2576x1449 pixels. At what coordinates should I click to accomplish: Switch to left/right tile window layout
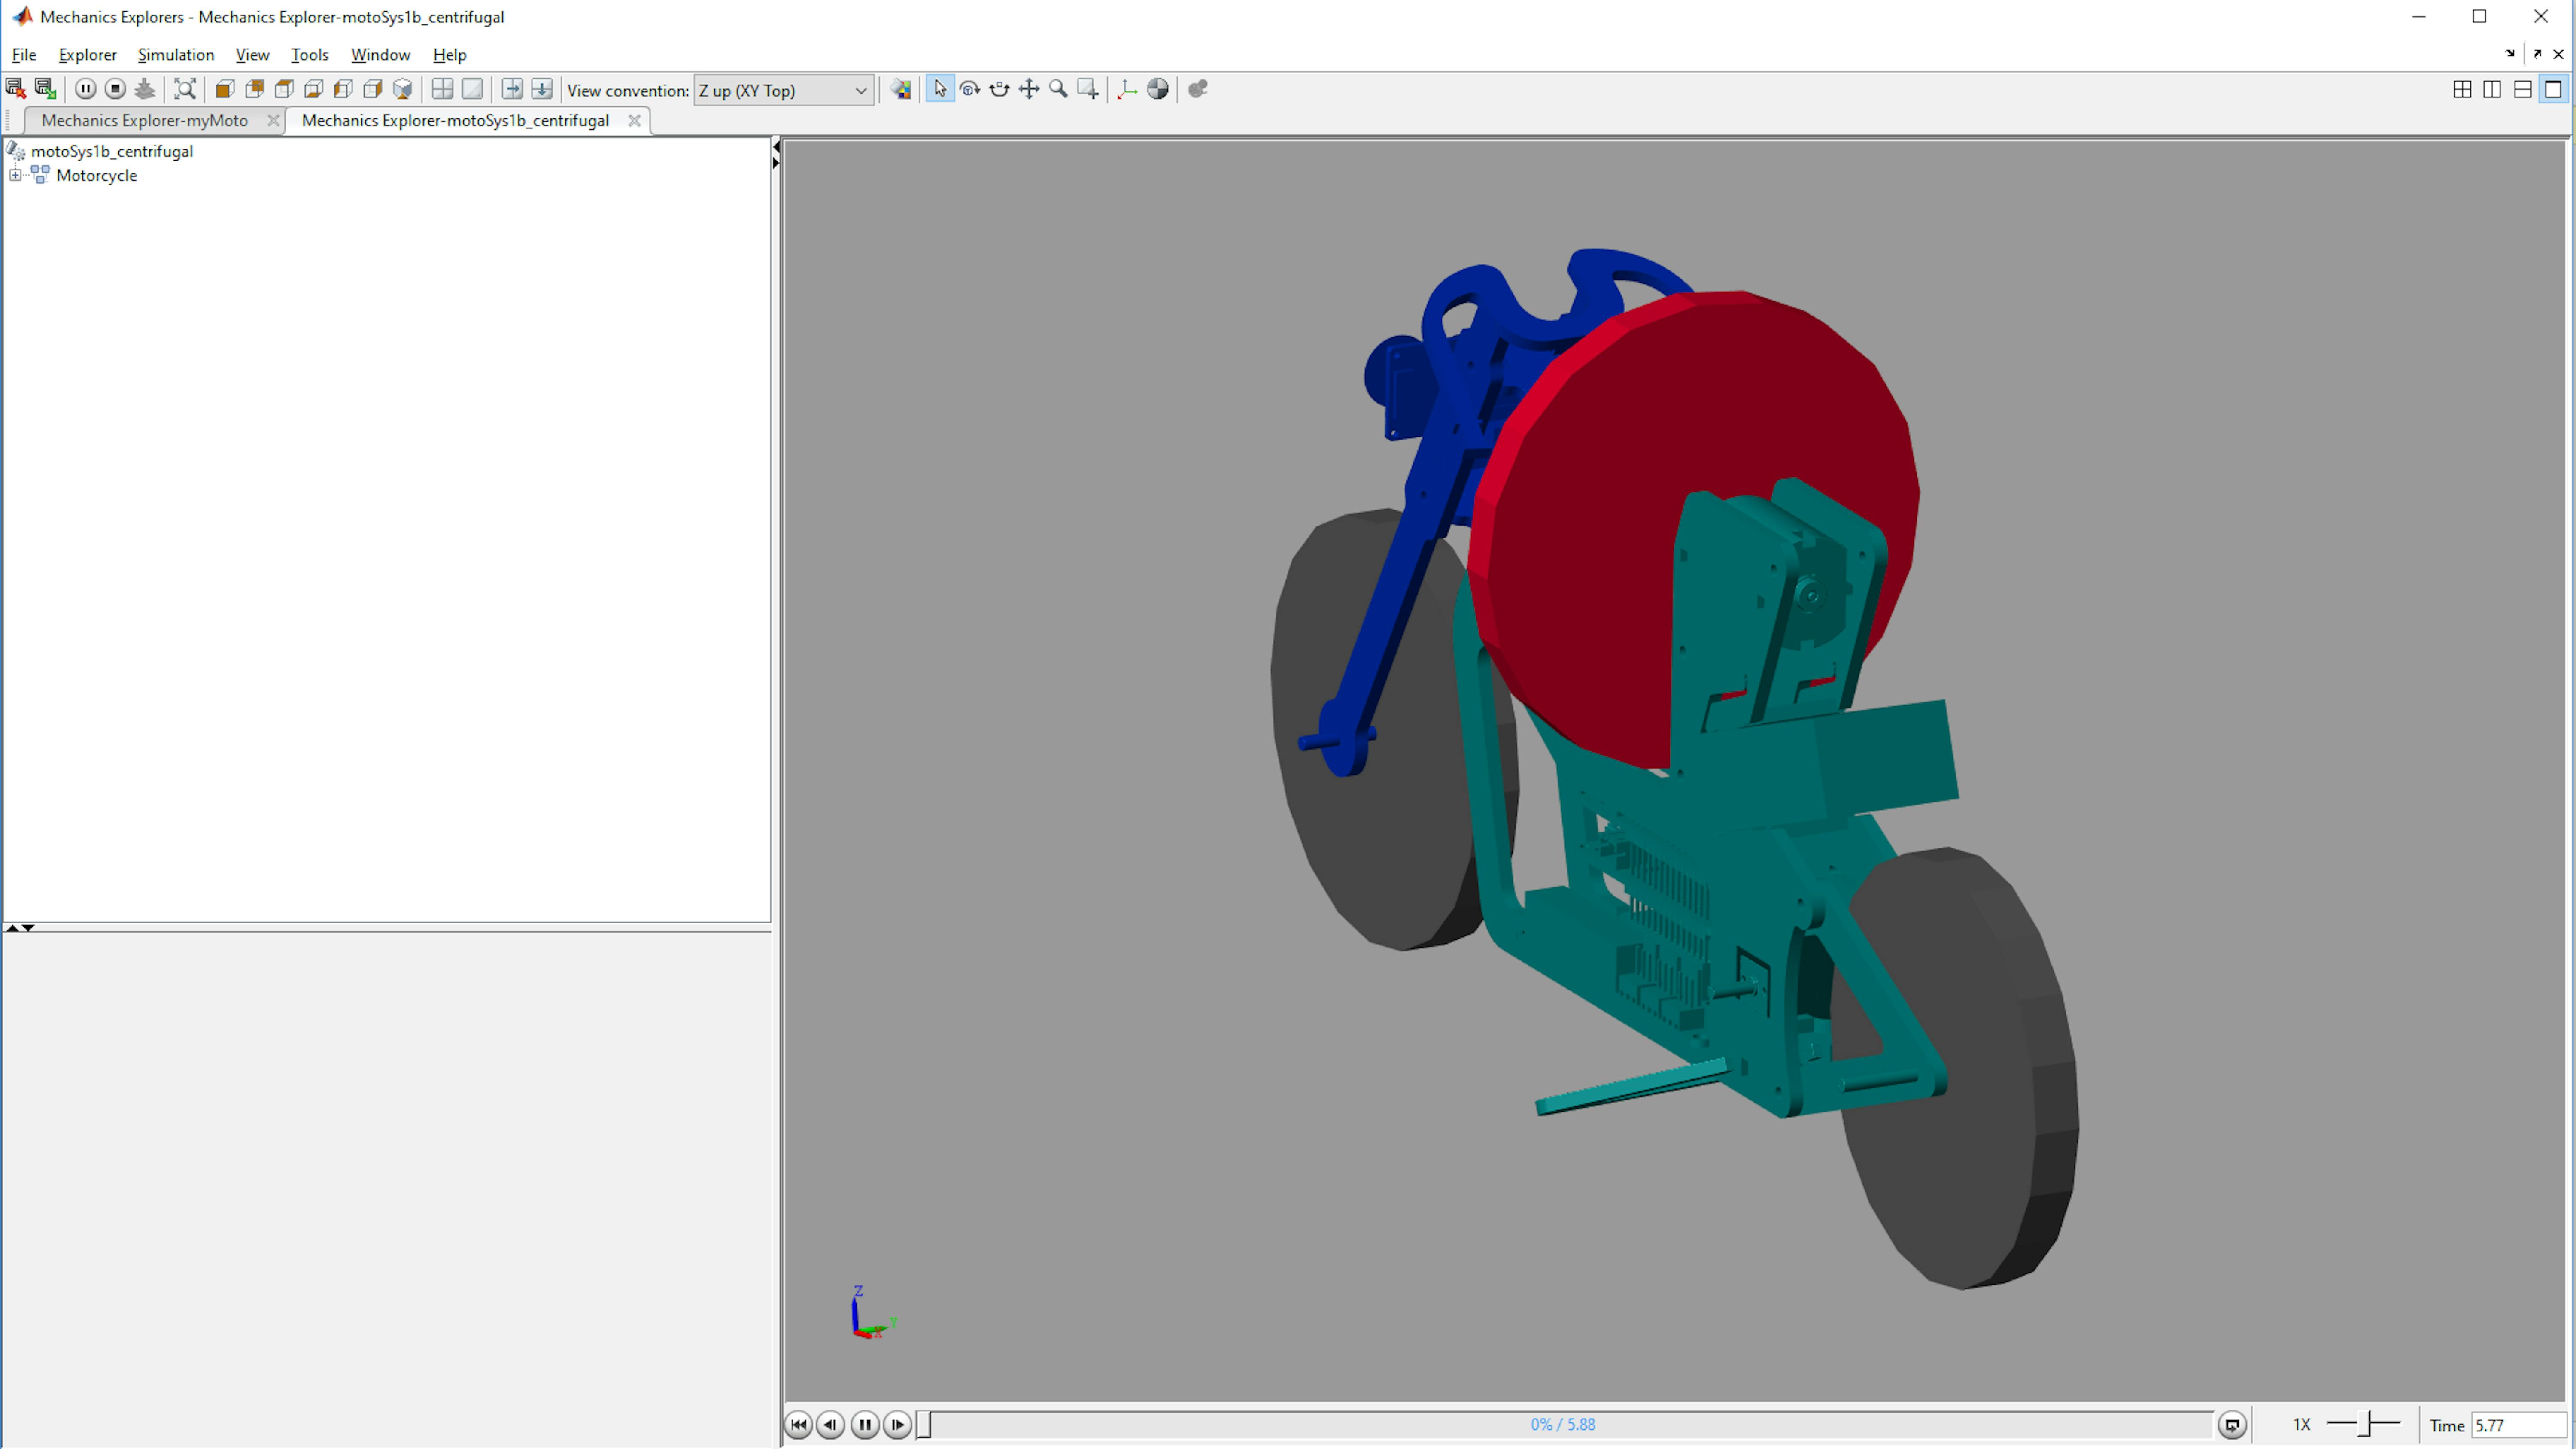tap(2492, 89)
